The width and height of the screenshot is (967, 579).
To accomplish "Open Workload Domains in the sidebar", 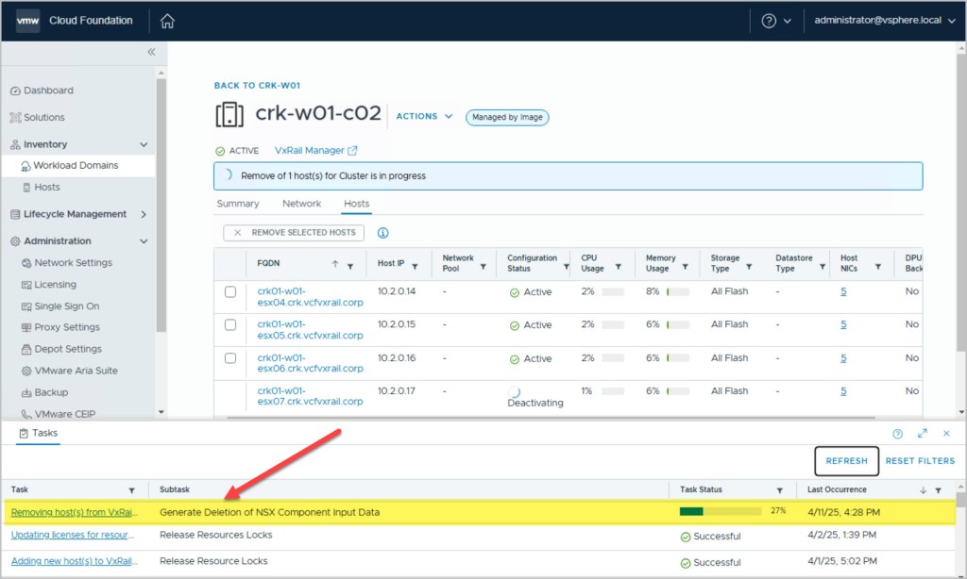I will pos(76,165).
